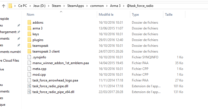Click the task_force_radio_pipe.dll file icon

coord(29,86)
